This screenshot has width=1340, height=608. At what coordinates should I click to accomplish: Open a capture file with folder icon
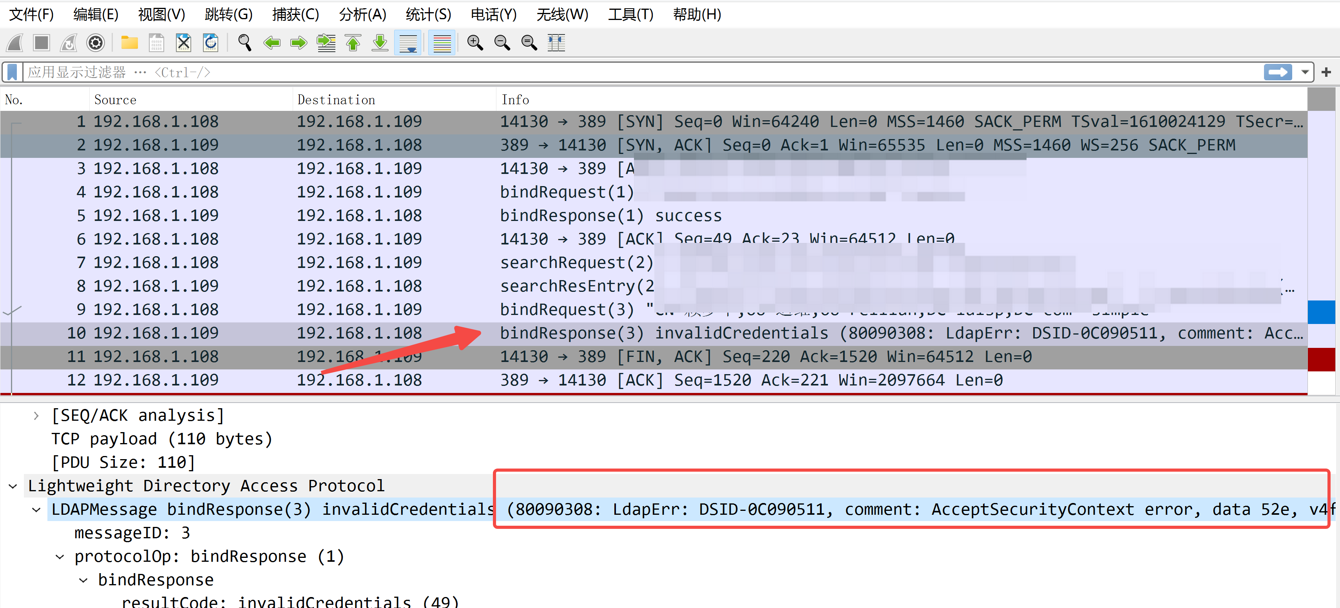tap(129, 43)
